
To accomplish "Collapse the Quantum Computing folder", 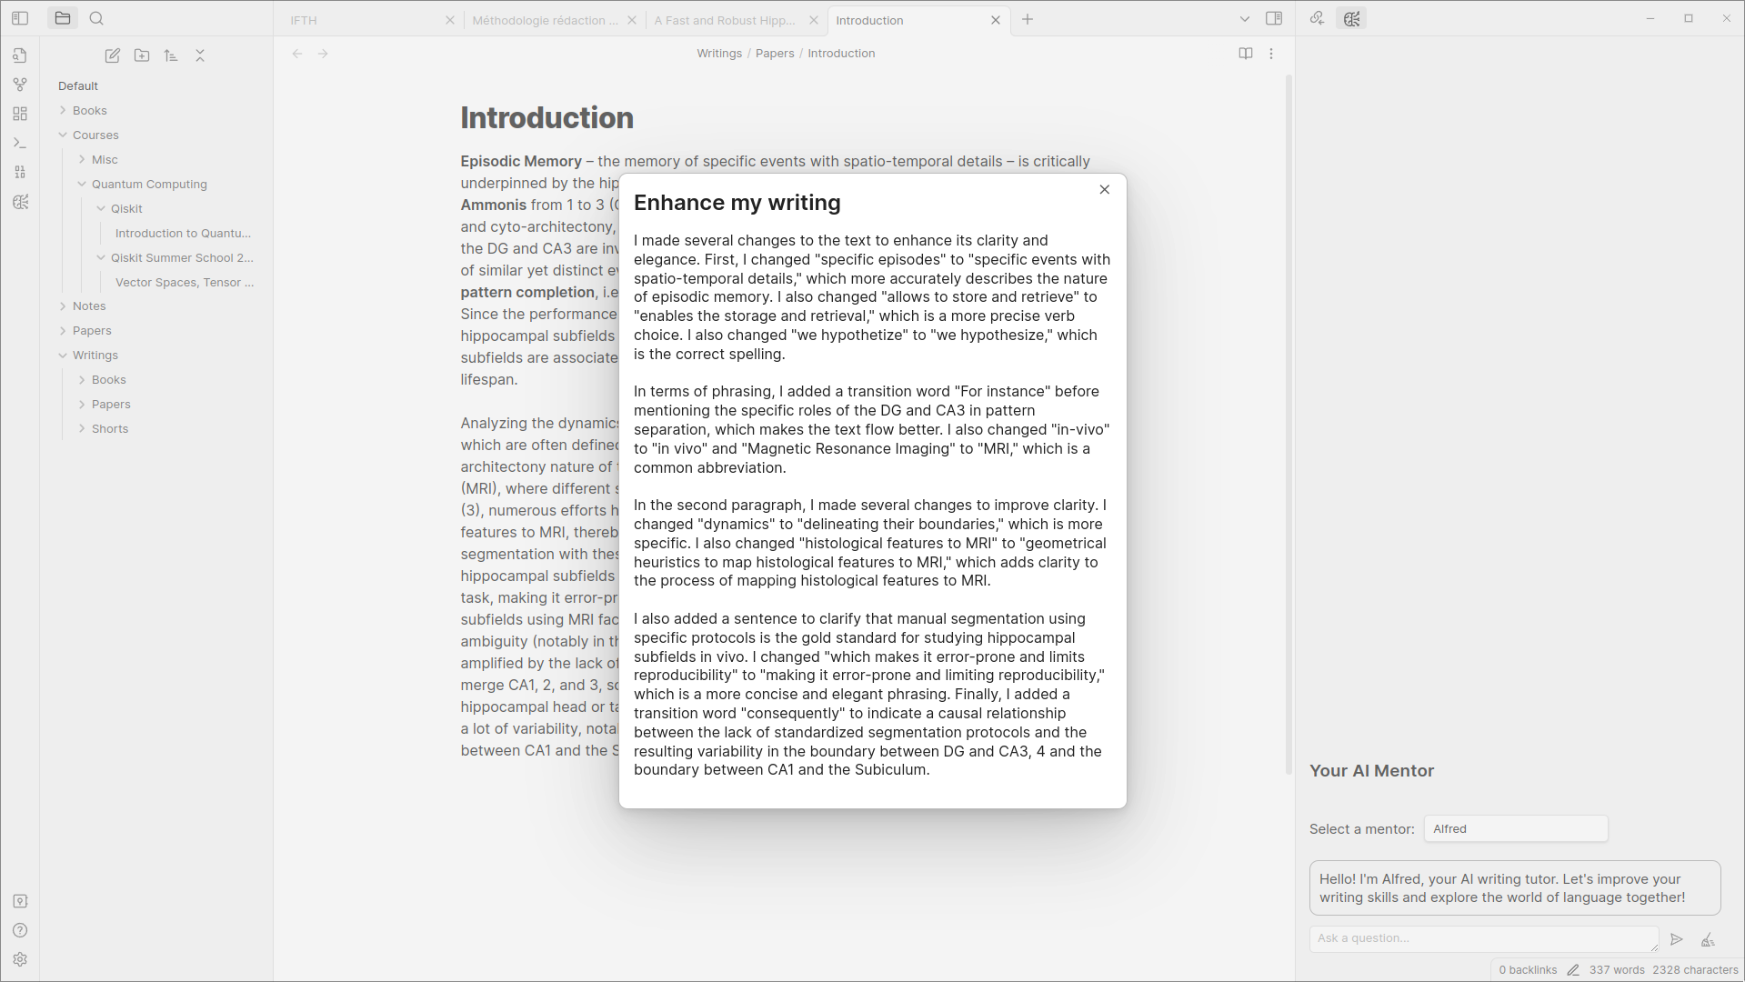I will [149, 184].
